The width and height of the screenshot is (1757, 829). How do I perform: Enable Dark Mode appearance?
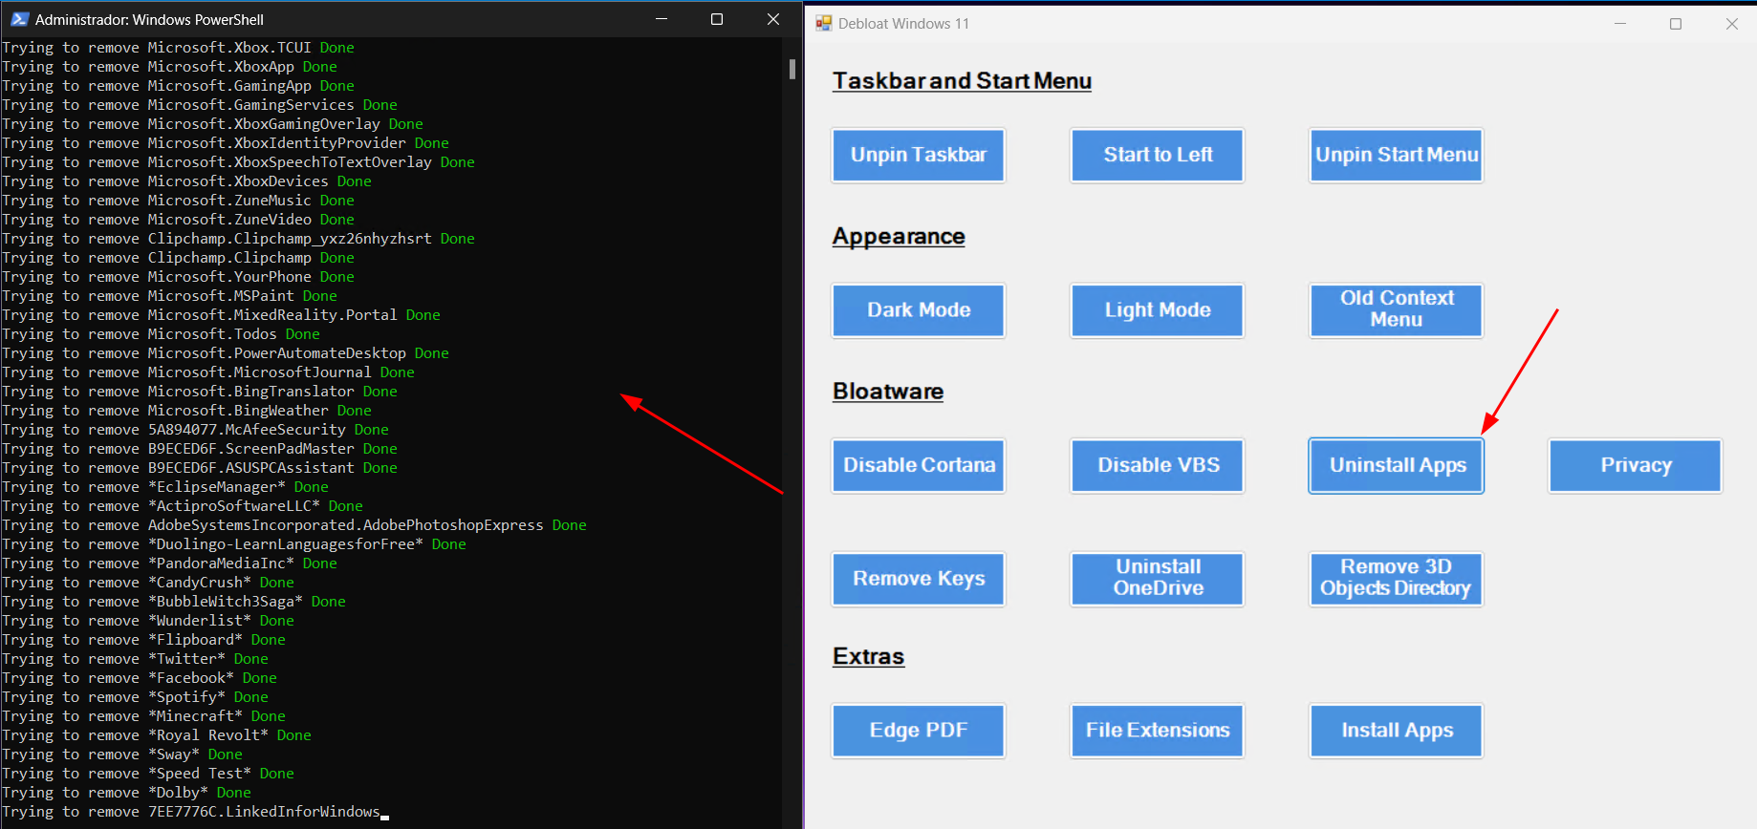click(918, 310)
